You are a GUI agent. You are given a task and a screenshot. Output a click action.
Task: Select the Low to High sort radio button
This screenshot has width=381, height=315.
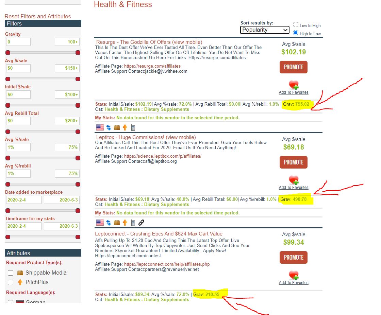coord(296,25)
